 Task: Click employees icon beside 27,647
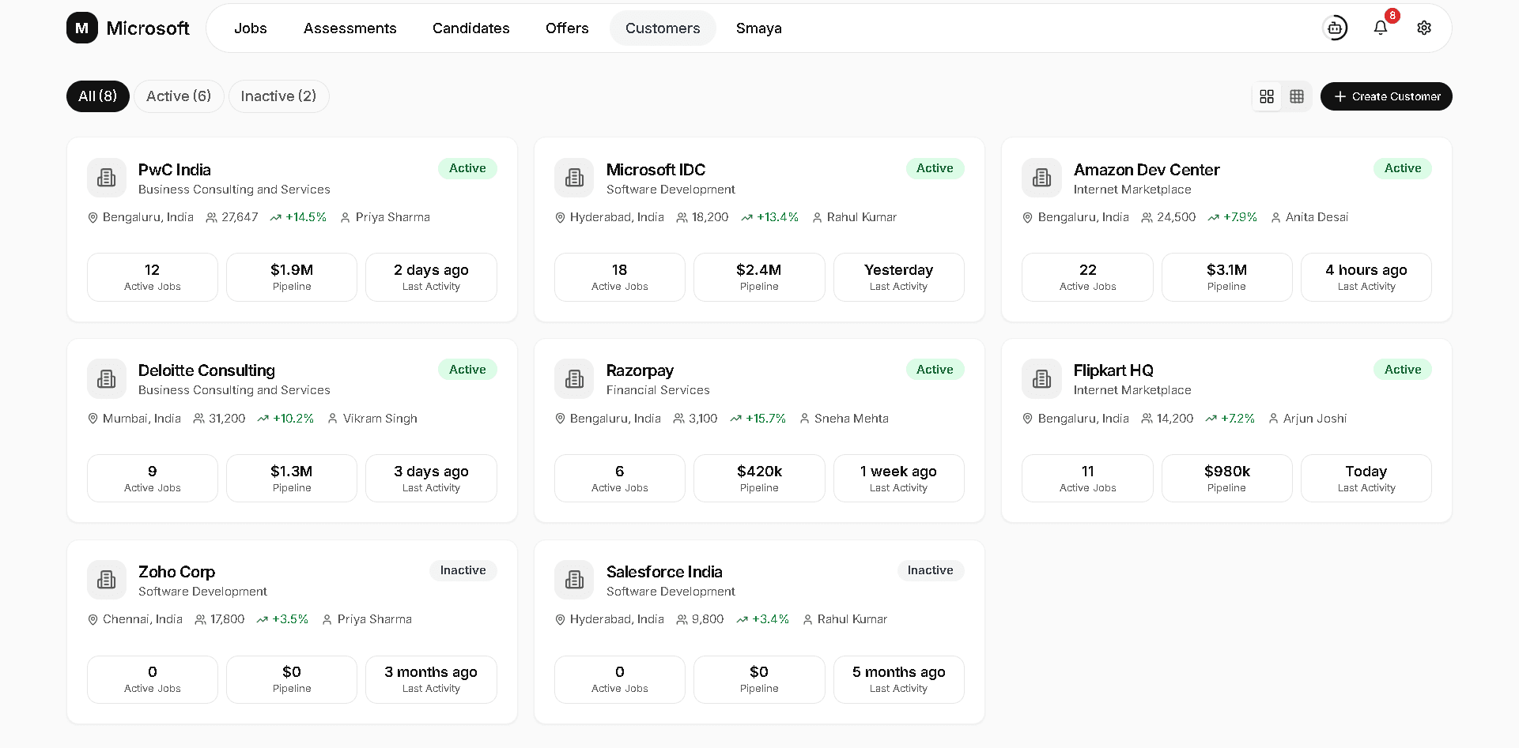211,217
